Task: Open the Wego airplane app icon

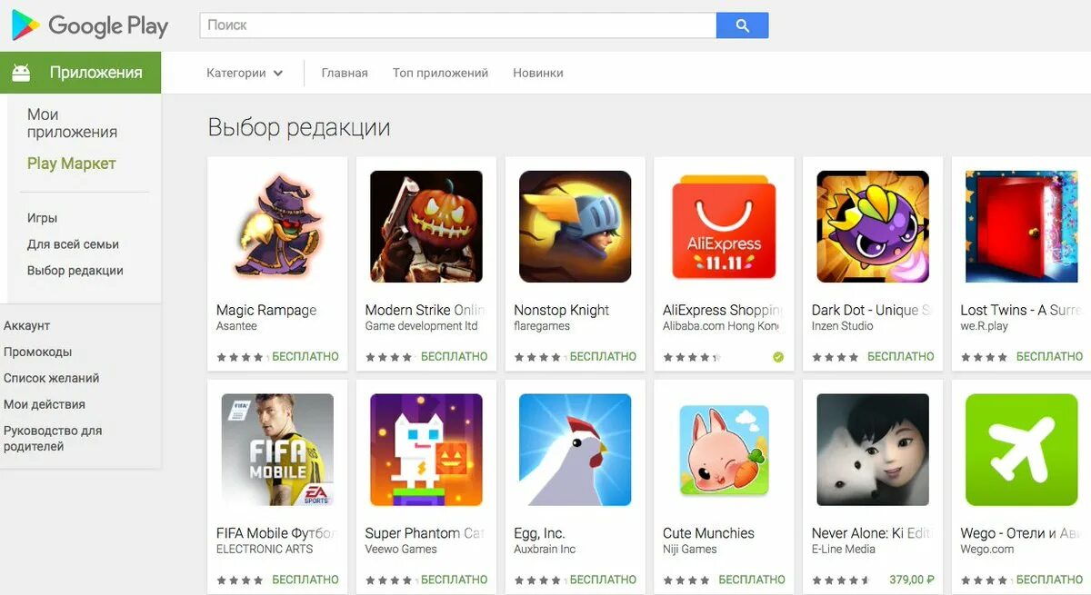Action: click(1021, 450)
